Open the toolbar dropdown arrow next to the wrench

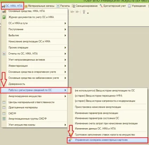click(x=88, y=13)
